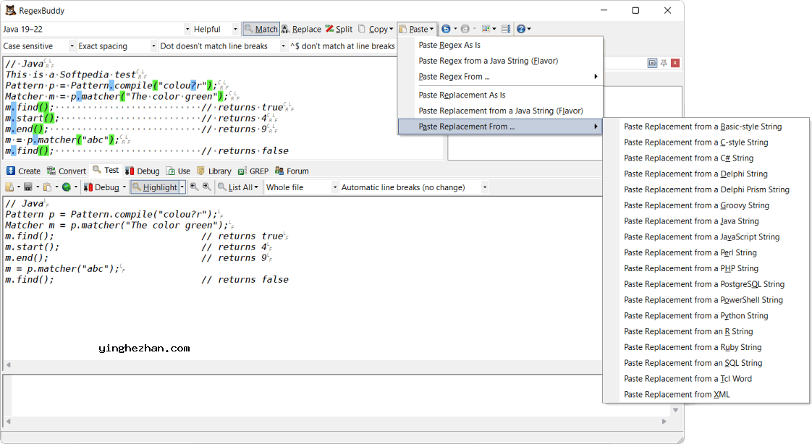
Task: Select Paste Regex from a Java String (Flavor)
Action: tap(489, 61)
